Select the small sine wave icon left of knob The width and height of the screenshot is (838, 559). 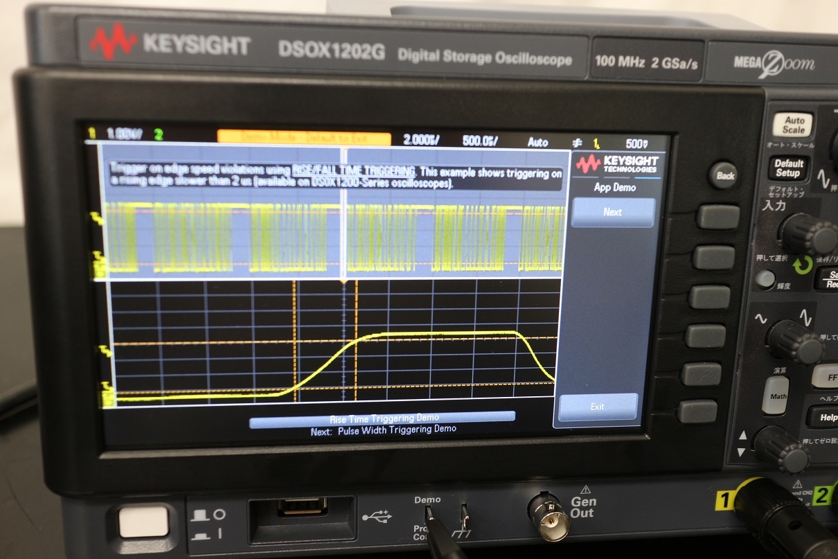pos(760,320)
